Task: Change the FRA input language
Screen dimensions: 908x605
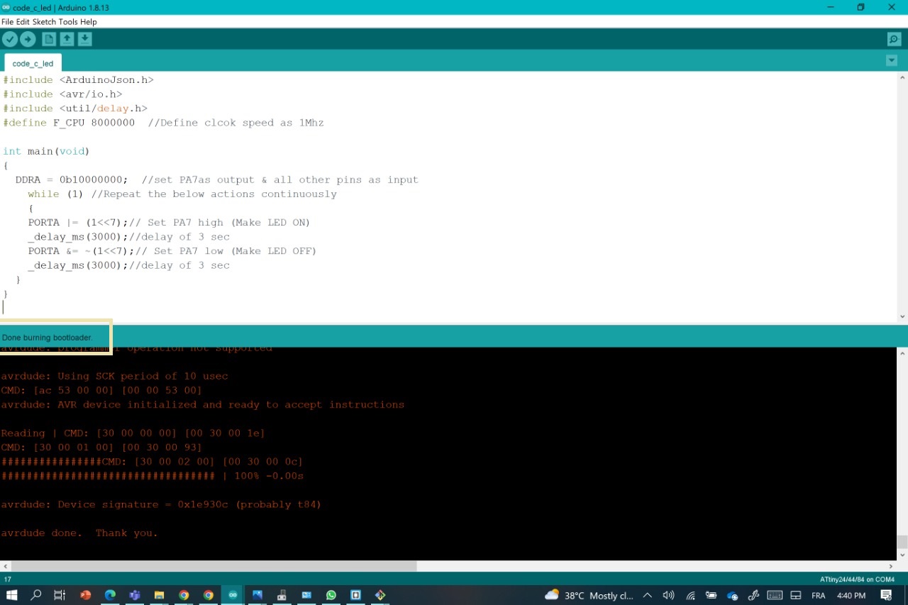Action: pos(819,596)
